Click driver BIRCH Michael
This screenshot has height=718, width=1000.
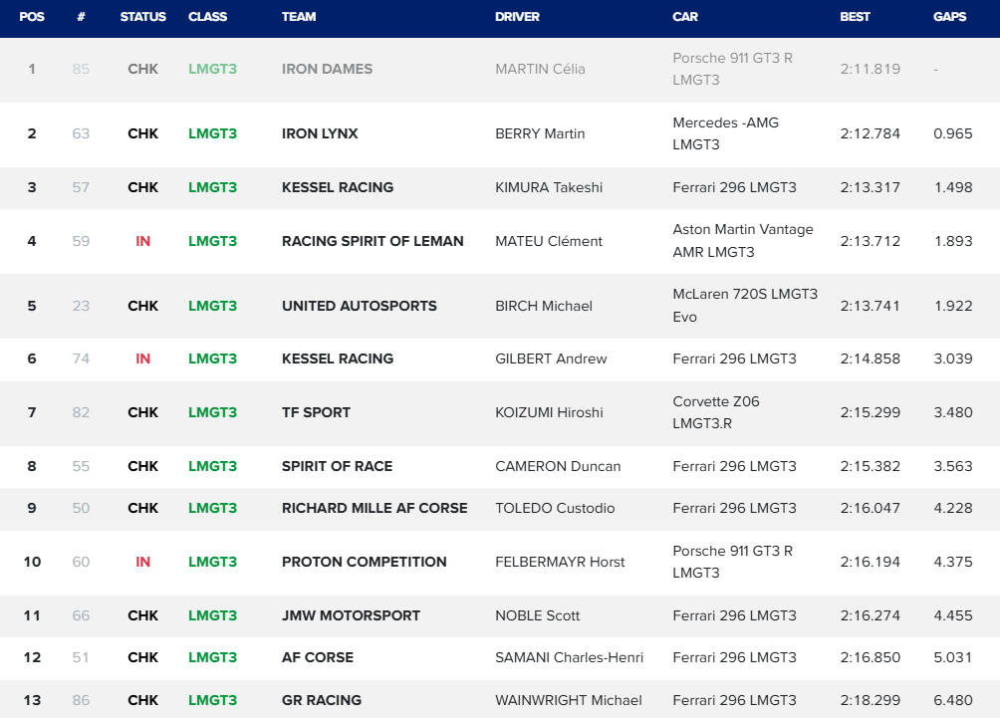pyautogui.click(x=544, y=306)
